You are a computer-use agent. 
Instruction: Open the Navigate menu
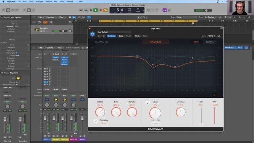(40, 2)
